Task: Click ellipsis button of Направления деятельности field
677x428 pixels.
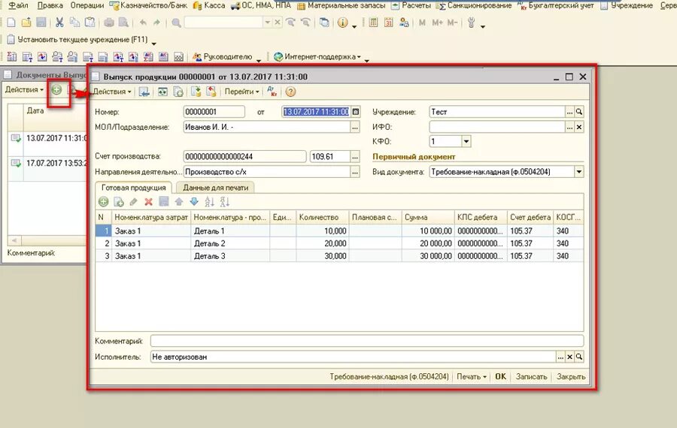Action: click(355, 171)
